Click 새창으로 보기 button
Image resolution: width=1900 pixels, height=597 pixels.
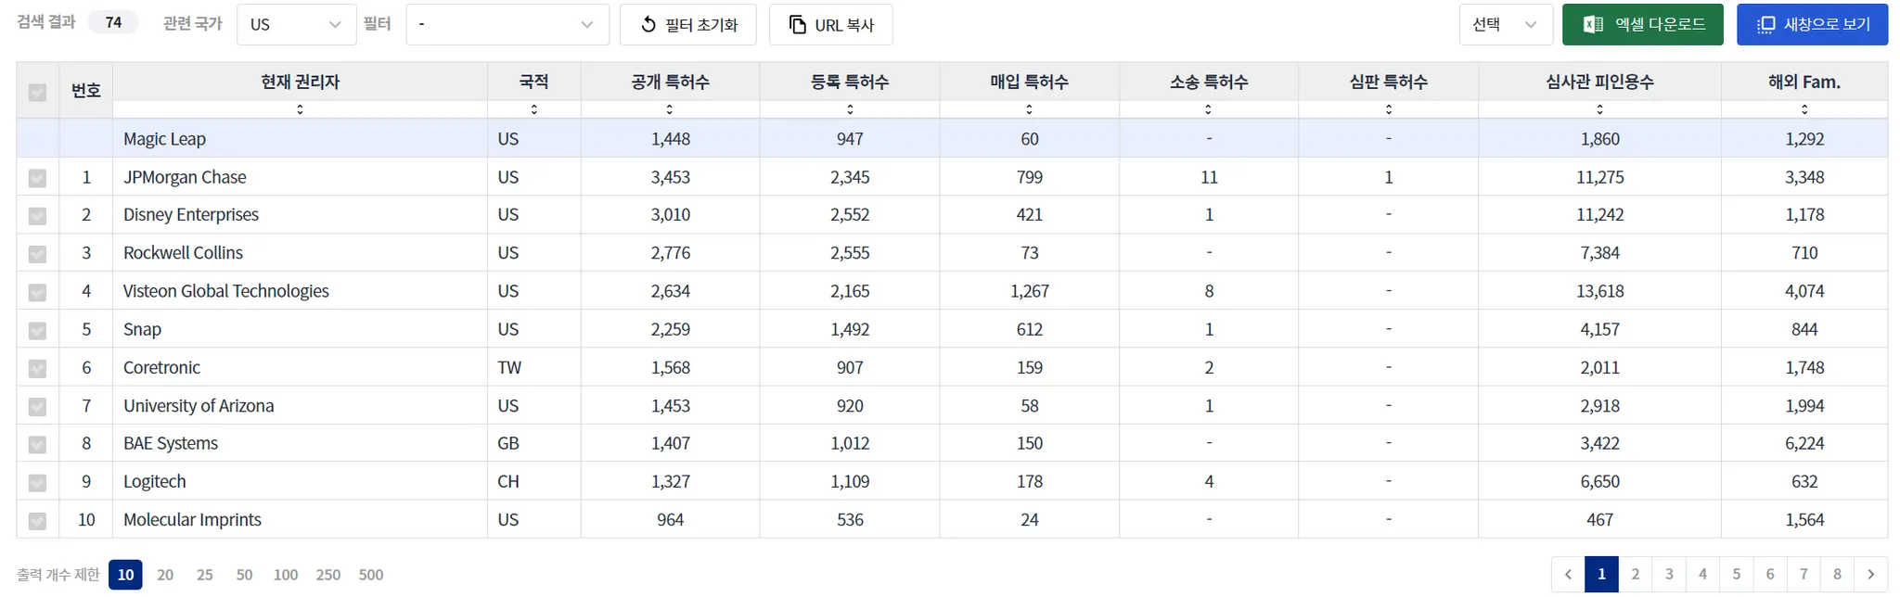(x=1813, y=24)
